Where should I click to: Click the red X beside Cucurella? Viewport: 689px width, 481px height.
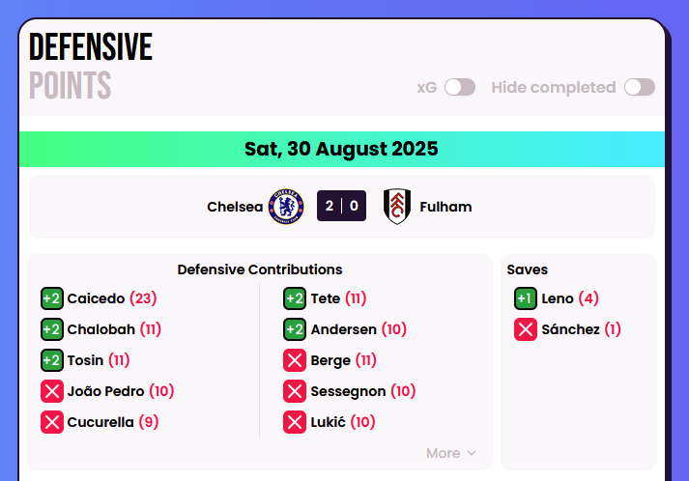(52, 422)
